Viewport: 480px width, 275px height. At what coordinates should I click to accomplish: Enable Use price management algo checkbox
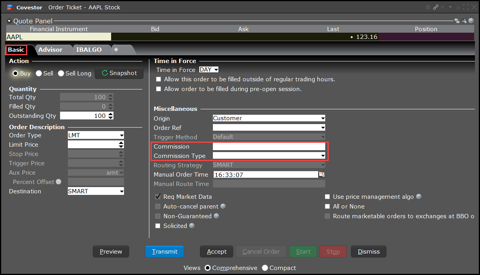[x=328, y=197]
